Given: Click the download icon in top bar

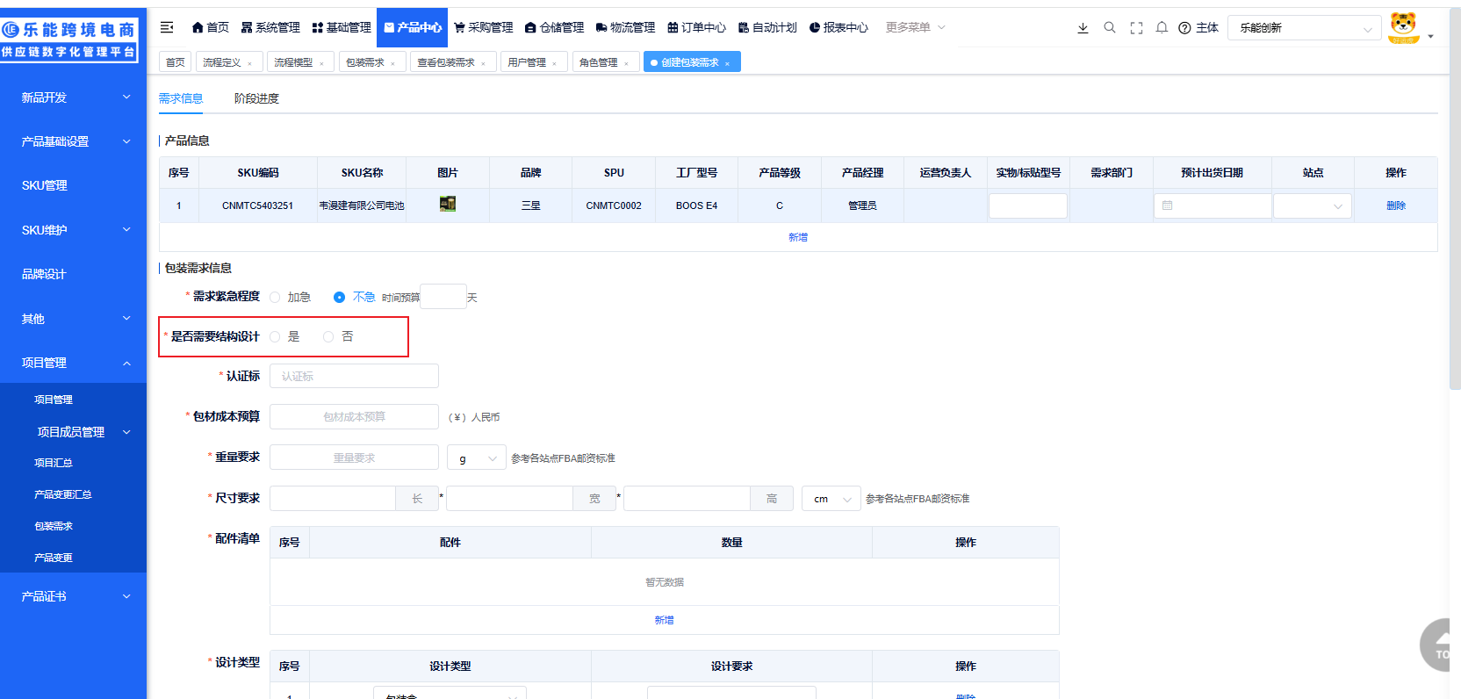Looking at the screenshot, I should pyautogui.click(x=1083, y=28).
